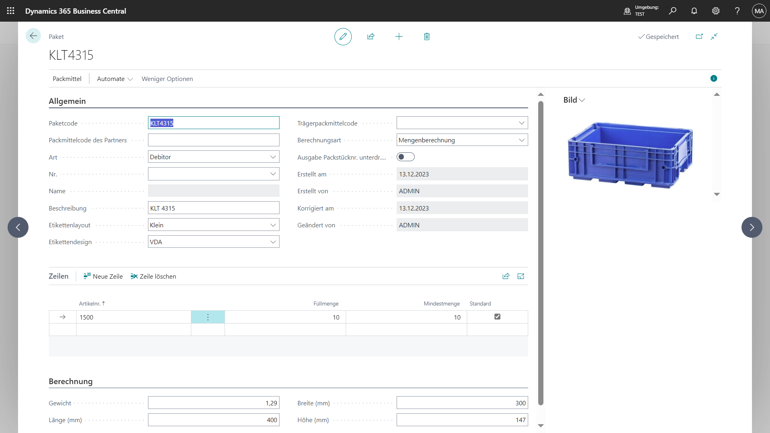Uncheck Standard checkbox for item 1500
This screenshot has width=770, height=433.
click(x=497, y=317)
